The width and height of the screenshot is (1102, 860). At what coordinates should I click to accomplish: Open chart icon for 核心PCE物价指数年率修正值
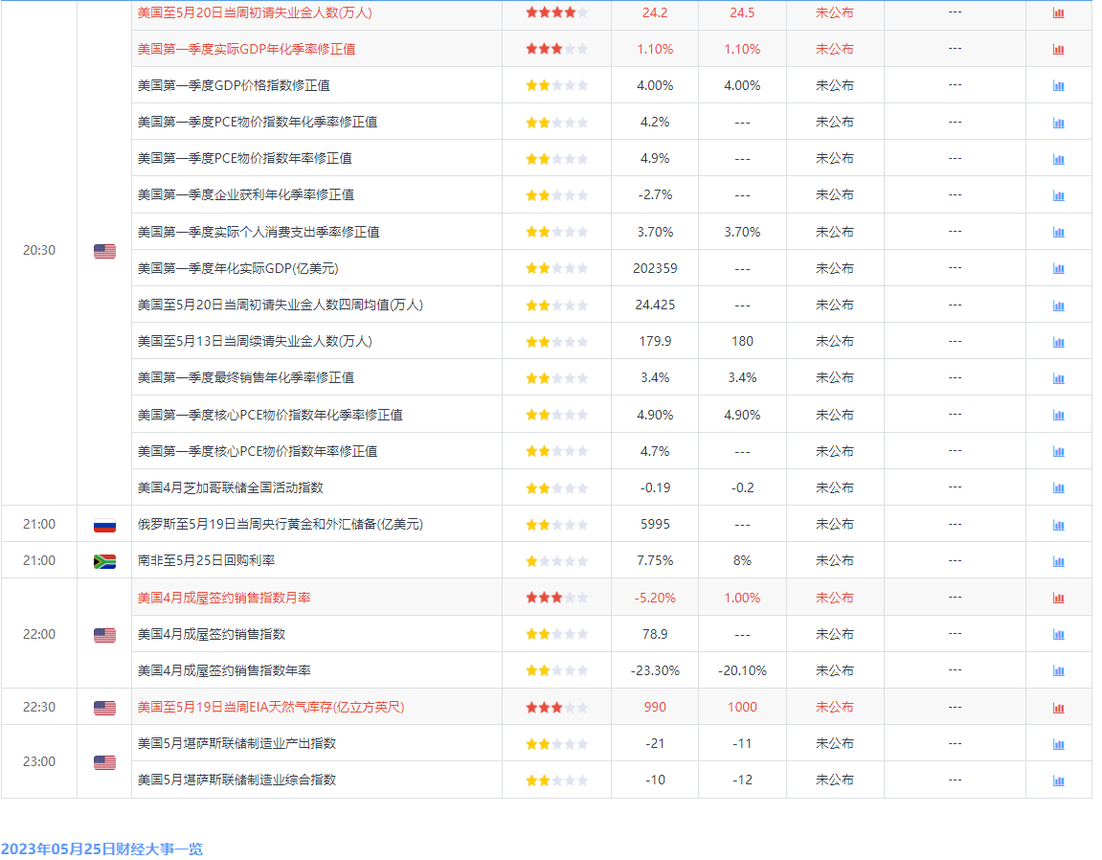point(1058,451)
